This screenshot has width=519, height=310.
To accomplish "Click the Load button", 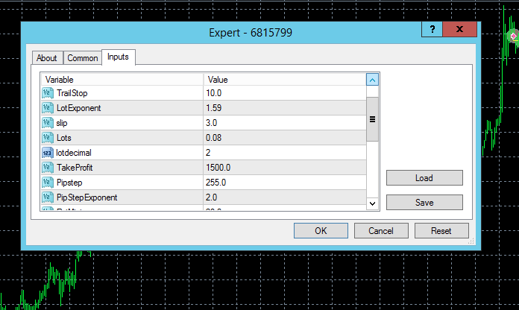I will (424, 178).
